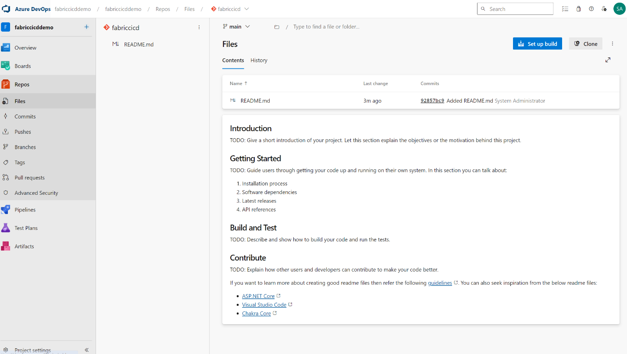The image size is (627, 354).
Task: Open Pipelines in the sidebar
Action: click(x=48, y=210)
